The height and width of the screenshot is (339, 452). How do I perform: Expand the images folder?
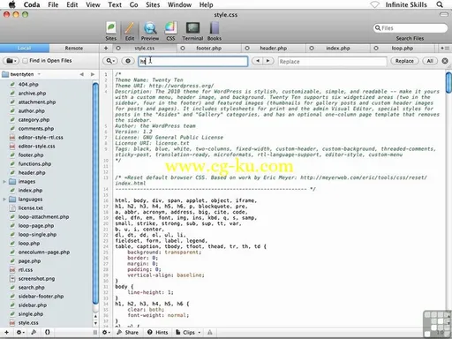(4, 182)
